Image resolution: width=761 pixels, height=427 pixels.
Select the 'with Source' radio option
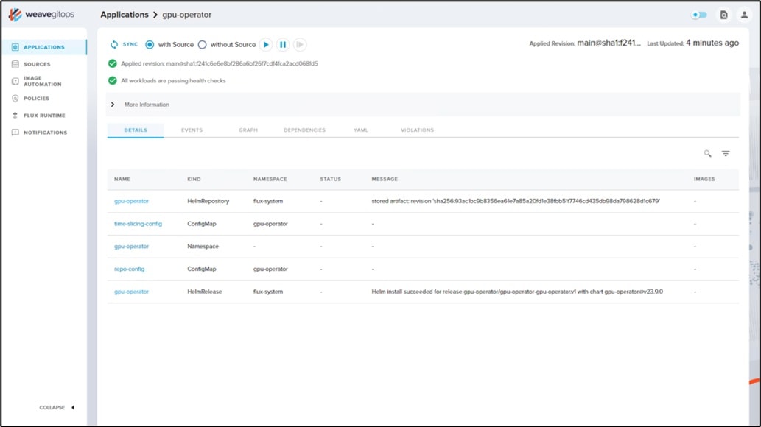(150, 45)
